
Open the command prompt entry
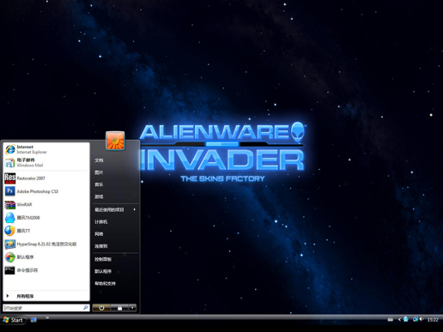pyautogui.click(x=46, y=270)
